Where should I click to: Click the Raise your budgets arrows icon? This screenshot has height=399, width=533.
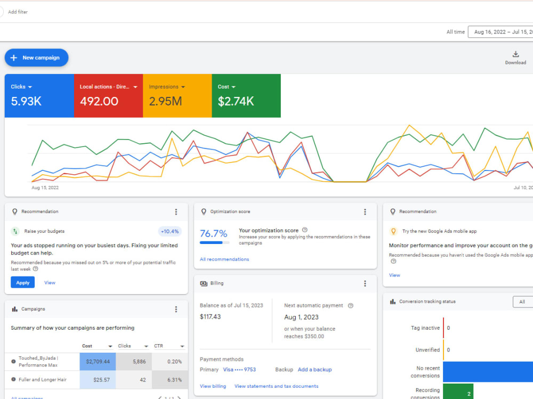15,231
